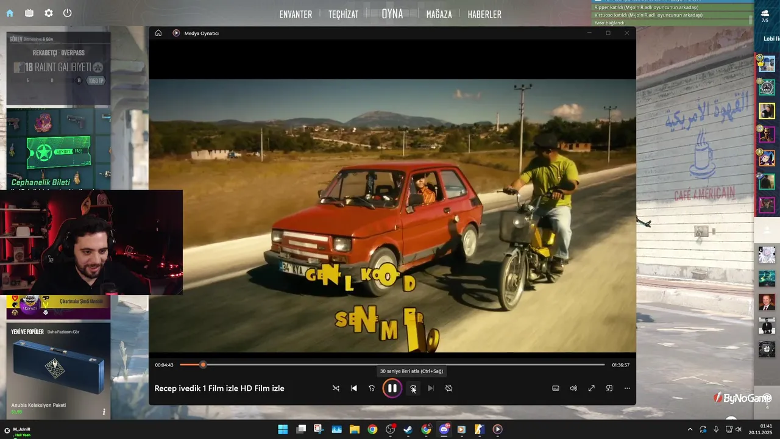780x439 pixels.
Task: Select the OYNA tab in CS2 menu
Action: pos(392,13)
